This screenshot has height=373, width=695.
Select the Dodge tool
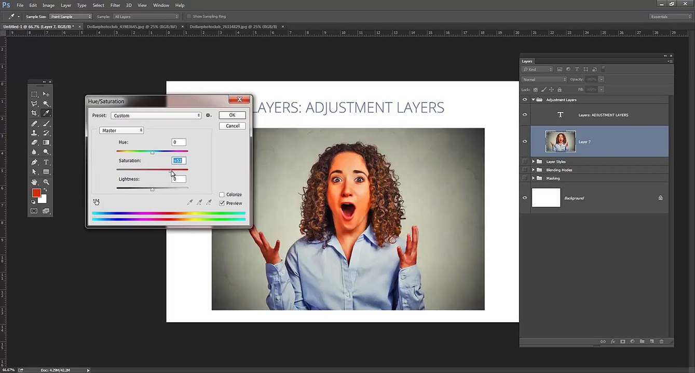46,152
